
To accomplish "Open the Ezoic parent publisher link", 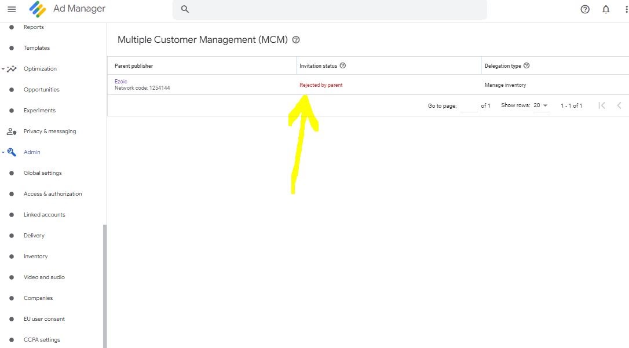I will [x=120, y=82].
